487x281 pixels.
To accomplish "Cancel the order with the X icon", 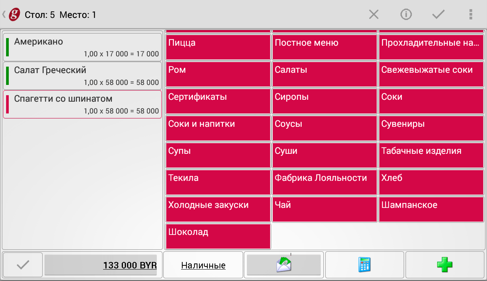I will tap(374, 15).
